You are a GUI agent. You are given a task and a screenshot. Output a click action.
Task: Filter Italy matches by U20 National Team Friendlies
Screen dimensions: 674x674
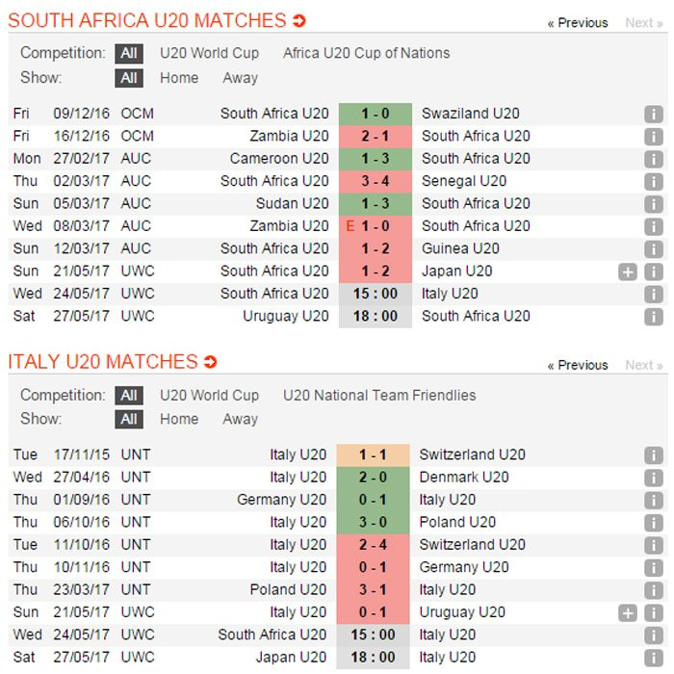[379, 395]
